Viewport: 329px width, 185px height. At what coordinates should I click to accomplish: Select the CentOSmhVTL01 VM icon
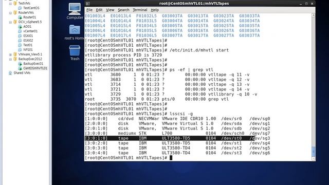[20, 68]
